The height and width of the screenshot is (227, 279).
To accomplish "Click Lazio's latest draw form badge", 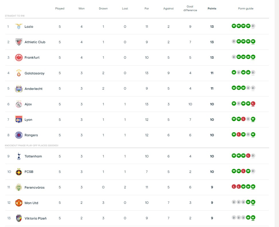I will (x=253, y=26).
